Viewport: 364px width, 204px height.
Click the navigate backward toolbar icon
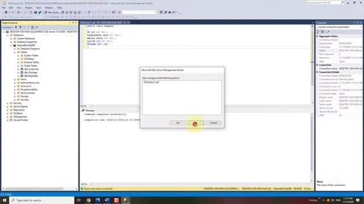(6, 12)
